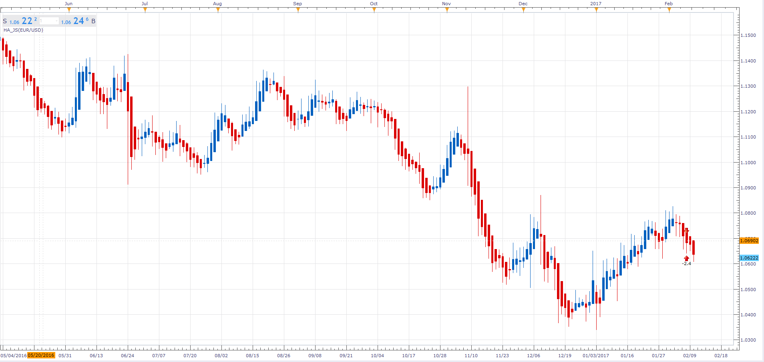Click the orange 1.06902 price label
Screen dimensions: 764x362
749,241
